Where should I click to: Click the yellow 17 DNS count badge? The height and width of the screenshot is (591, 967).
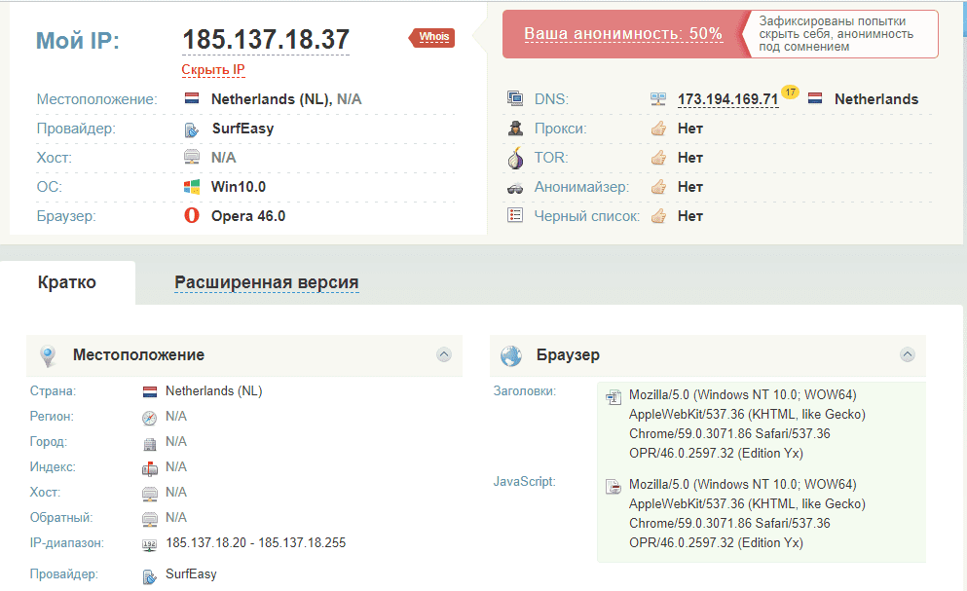(x=790, y=92)
